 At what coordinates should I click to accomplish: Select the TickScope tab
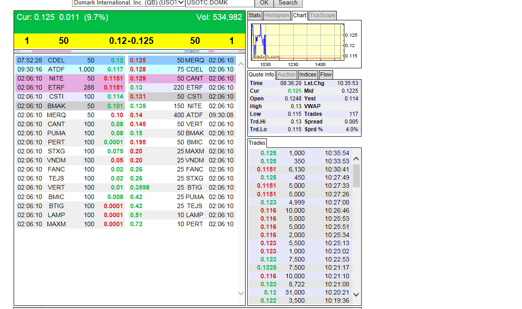(x=322, y=15)
